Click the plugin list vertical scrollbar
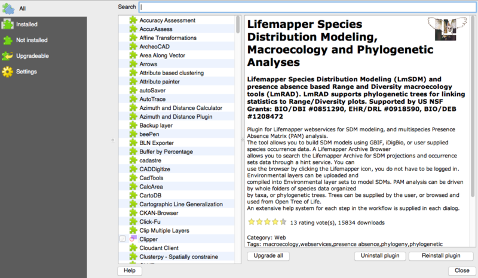 coord(238,25)
